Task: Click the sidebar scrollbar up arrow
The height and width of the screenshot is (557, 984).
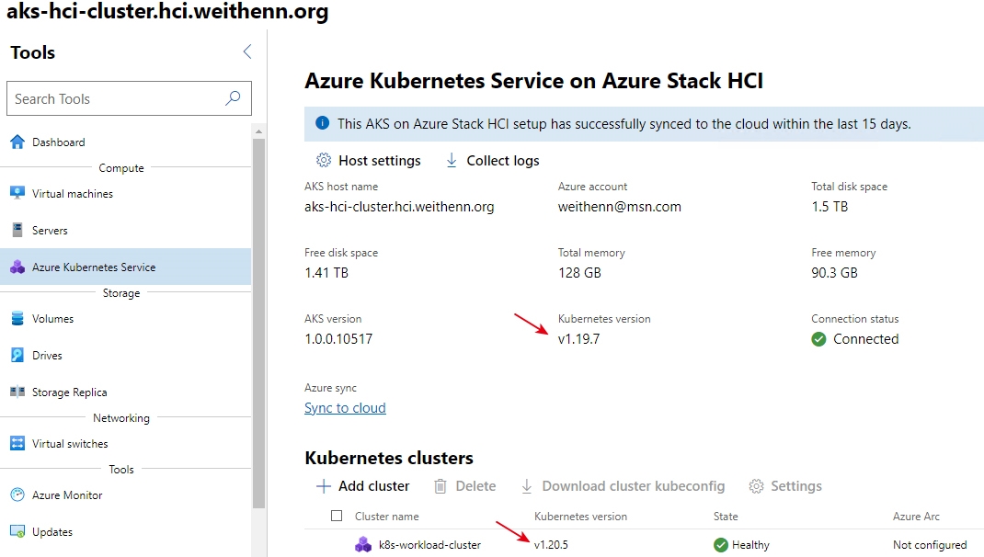Action: click(258, 131)
